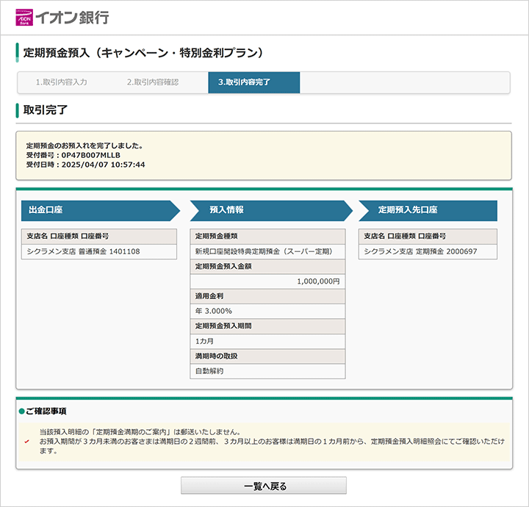Click the 受付日時 2025/04/07 10:57:44 line

pyautogui.click(x=86, y=165)
